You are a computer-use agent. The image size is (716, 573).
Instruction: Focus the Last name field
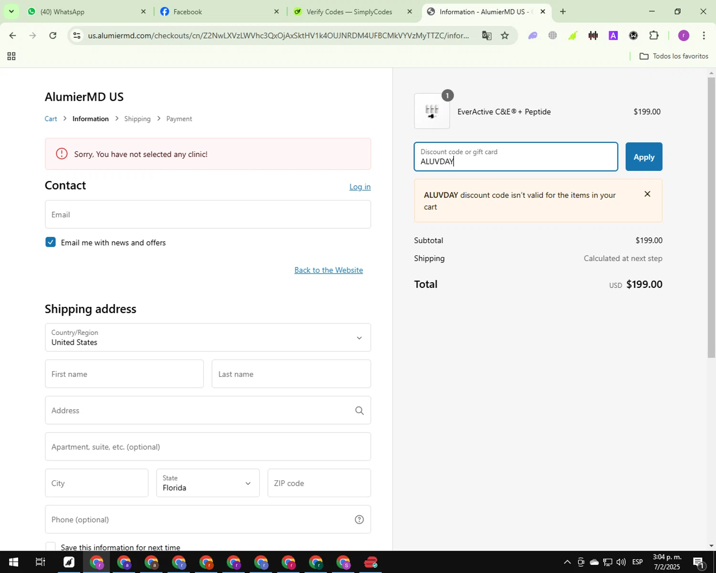coord(291,374)
